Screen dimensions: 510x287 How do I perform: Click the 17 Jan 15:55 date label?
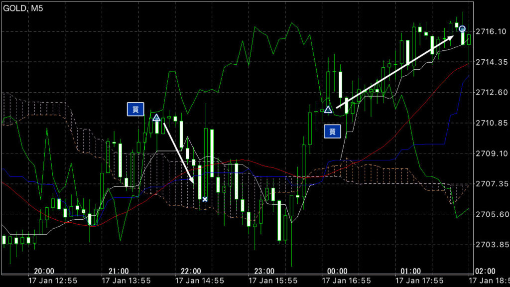[273, 281]
